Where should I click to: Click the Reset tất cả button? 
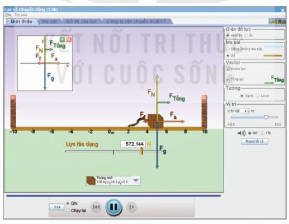coord(254,142)
